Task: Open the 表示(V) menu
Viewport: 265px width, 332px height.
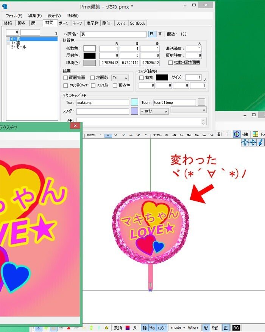Action: click(x=54, y=16)
